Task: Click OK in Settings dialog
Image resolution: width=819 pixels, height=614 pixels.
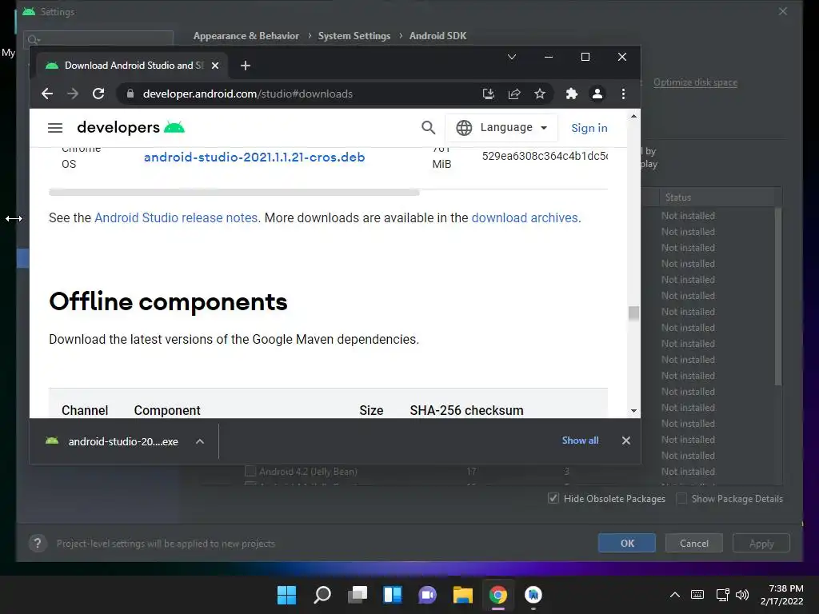Action: click(627, 543)
